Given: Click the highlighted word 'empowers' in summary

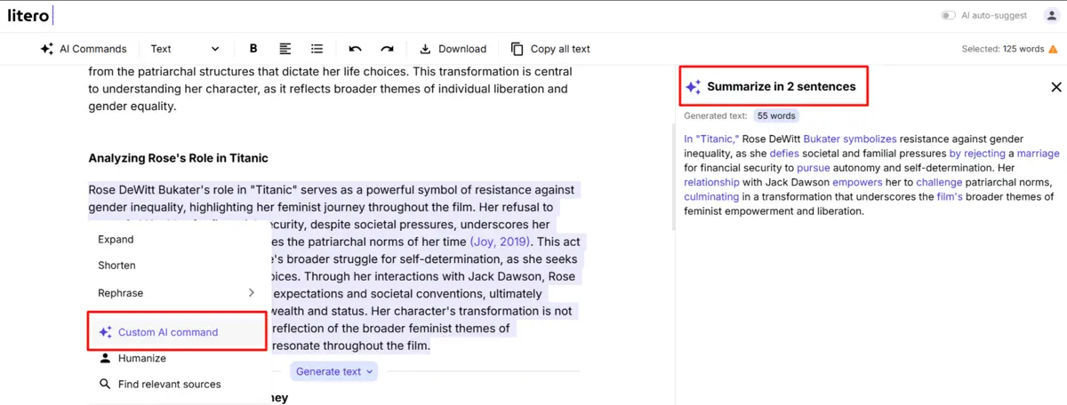Looking at the screenshot, I should [x=857, y=182].
